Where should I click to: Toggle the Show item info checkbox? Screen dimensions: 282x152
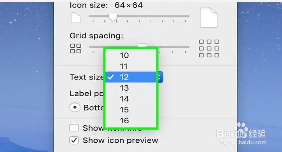(74, 128)
